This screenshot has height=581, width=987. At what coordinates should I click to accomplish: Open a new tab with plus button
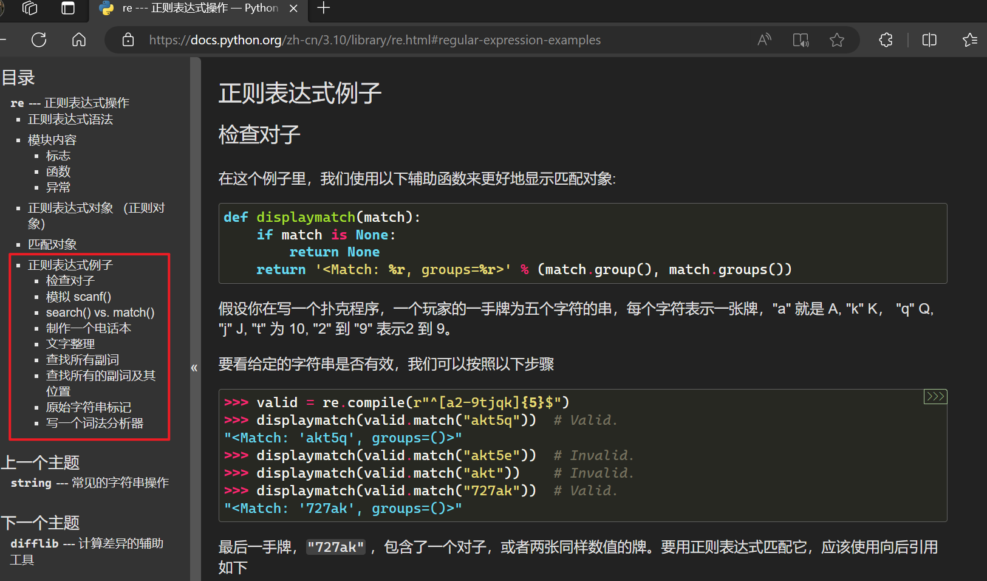click(324, 8)
